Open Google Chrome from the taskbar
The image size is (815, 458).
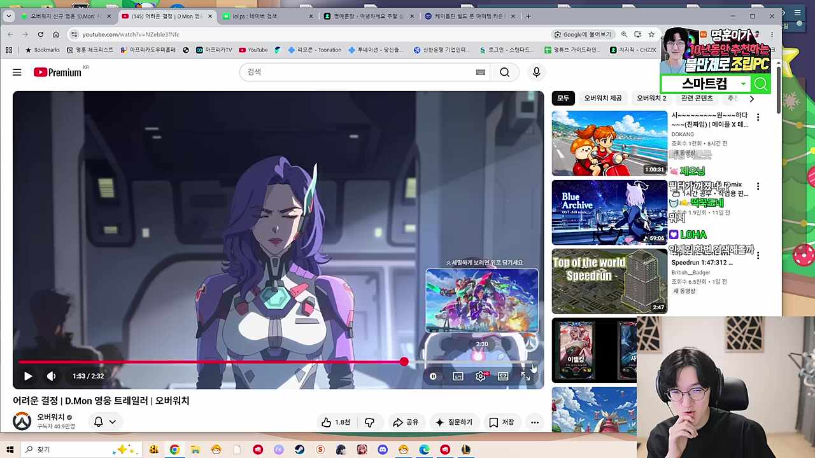pyautogui.click(x=174, y=450)
